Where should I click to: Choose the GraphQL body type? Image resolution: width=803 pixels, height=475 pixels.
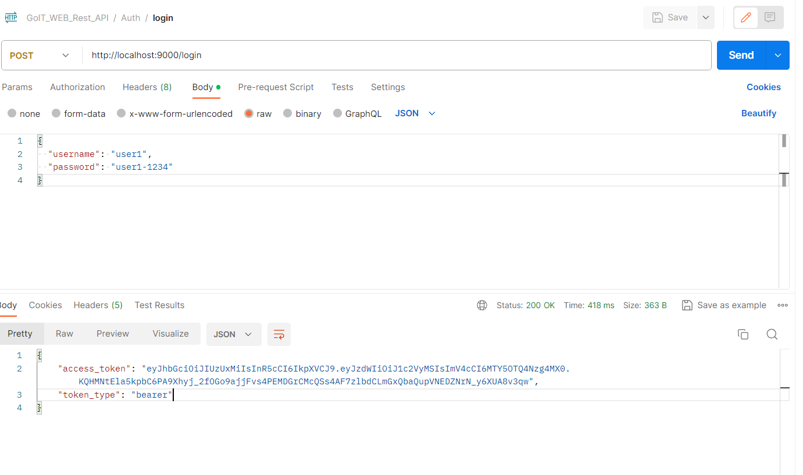(358, 113)
